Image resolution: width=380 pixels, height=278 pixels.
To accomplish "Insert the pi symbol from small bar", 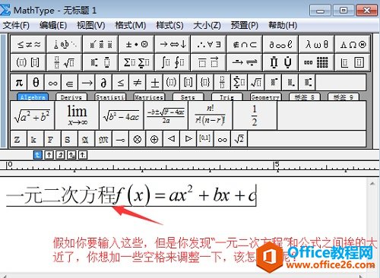I will 19,83.
